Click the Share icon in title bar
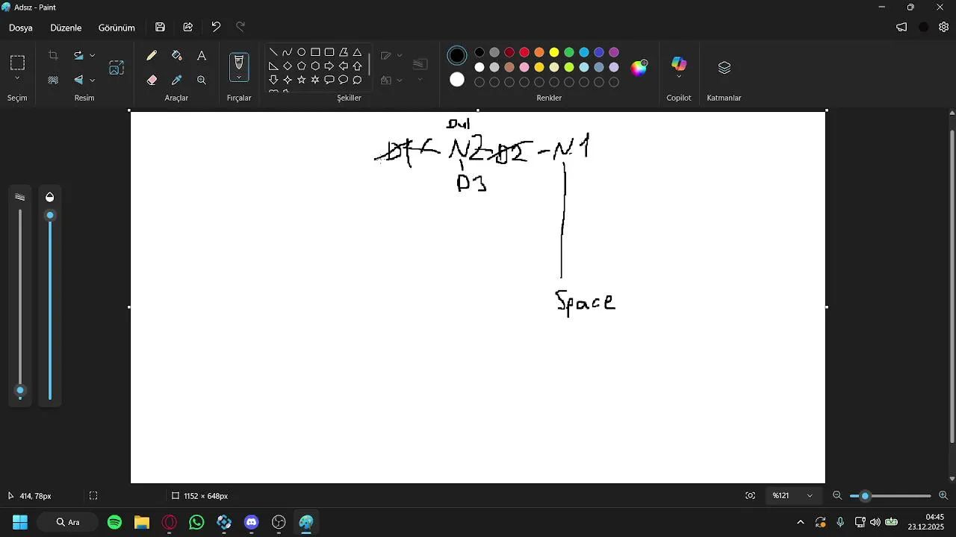 pos(188,27)
